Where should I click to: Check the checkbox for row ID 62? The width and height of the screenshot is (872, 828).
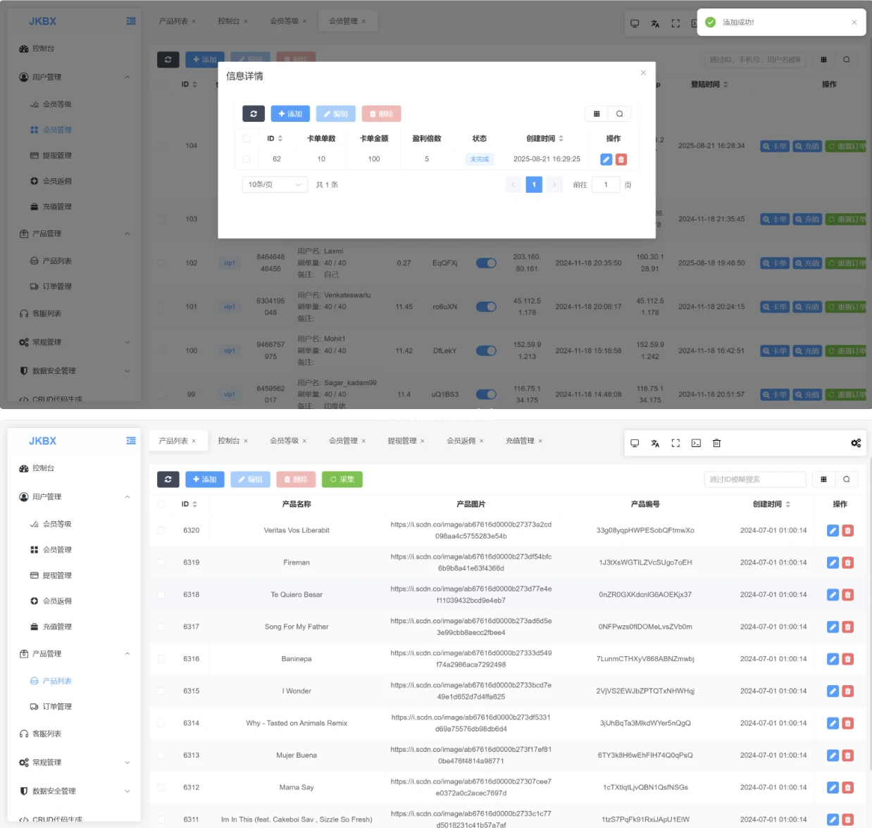247,159
